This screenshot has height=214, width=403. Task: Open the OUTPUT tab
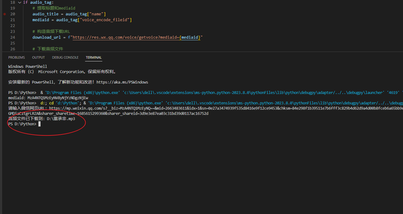[38, 58]
